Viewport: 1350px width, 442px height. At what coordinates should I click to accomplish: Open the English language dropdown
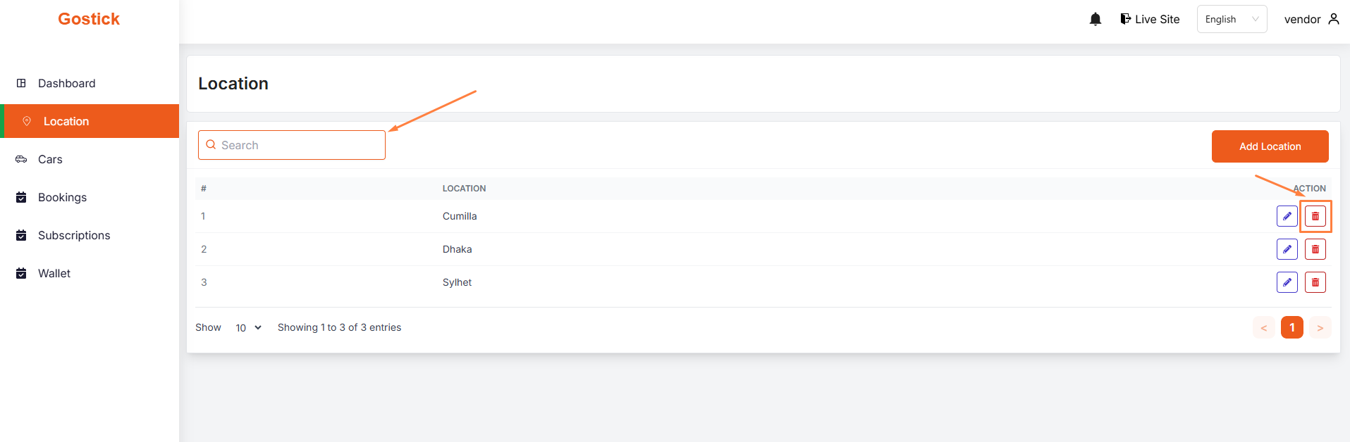coord(1232,19)
